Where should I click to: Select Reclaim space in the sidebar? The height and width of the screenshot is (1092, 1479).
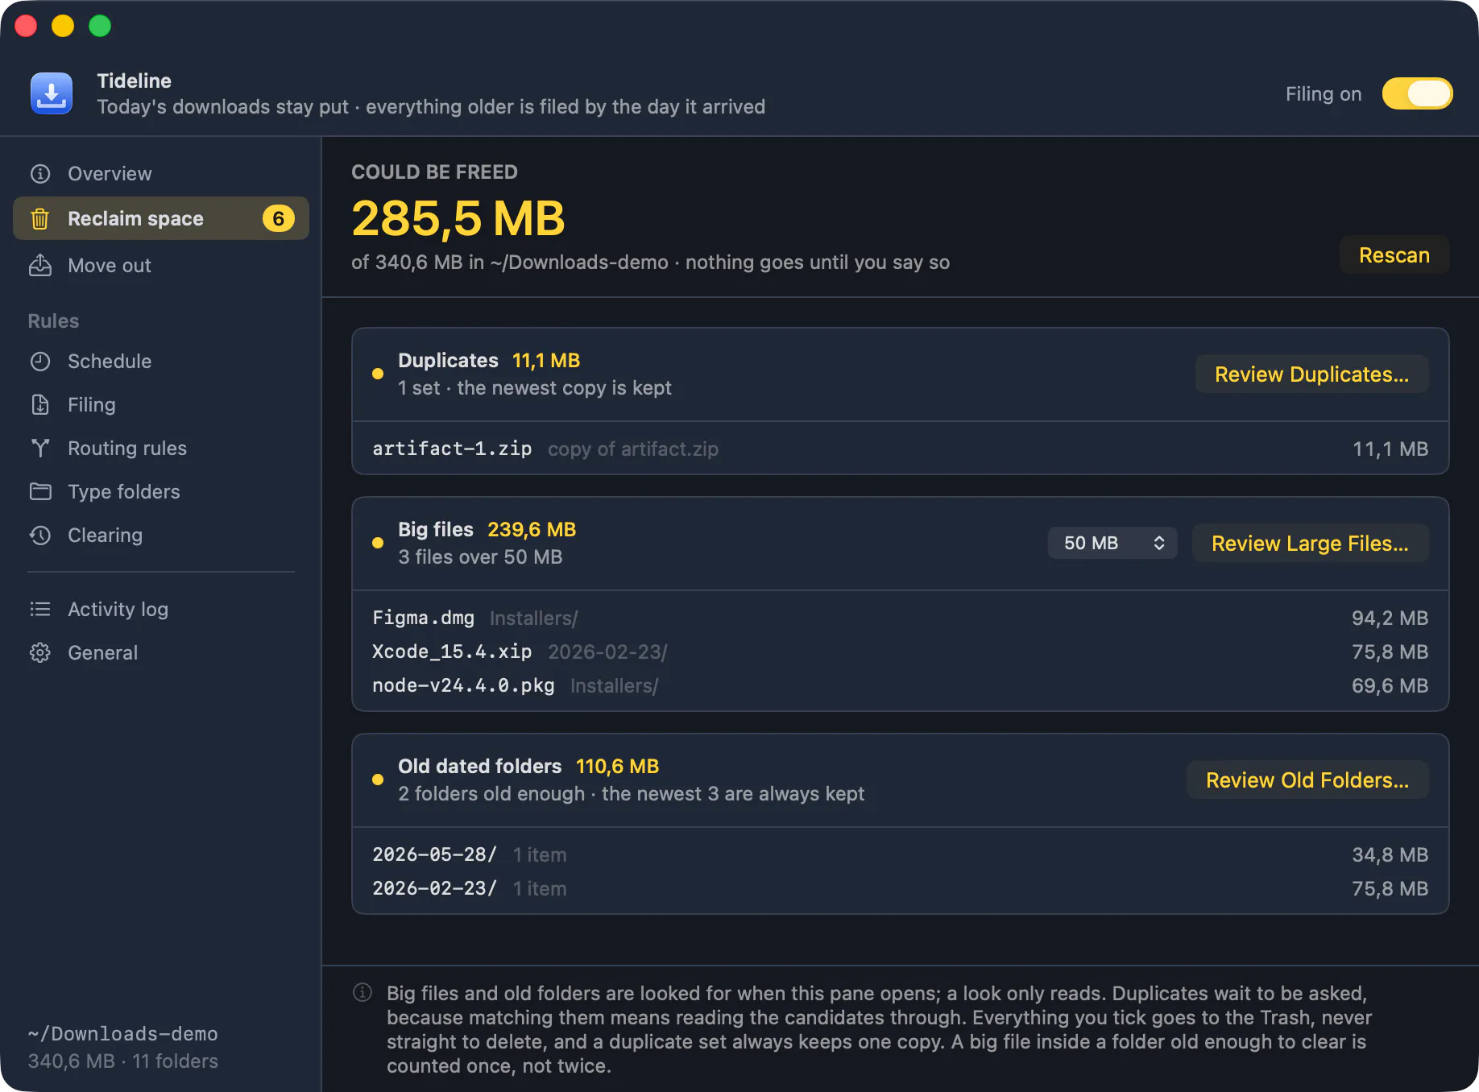coord(161,219)
